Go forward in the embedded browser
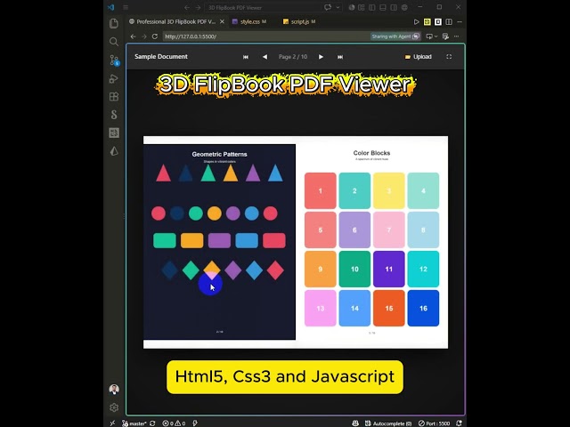 tap(144, 36)
